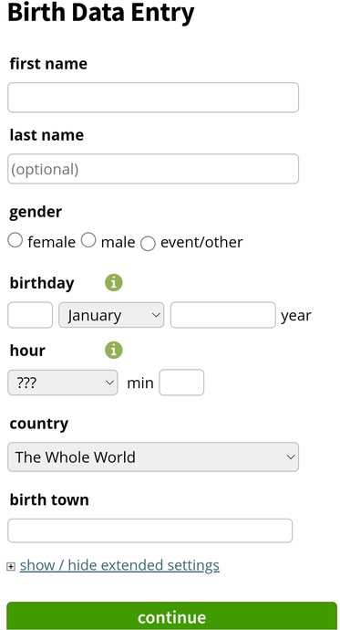
Task: Click the min input box
Action: pyautogui.click(x=181, y=383)
